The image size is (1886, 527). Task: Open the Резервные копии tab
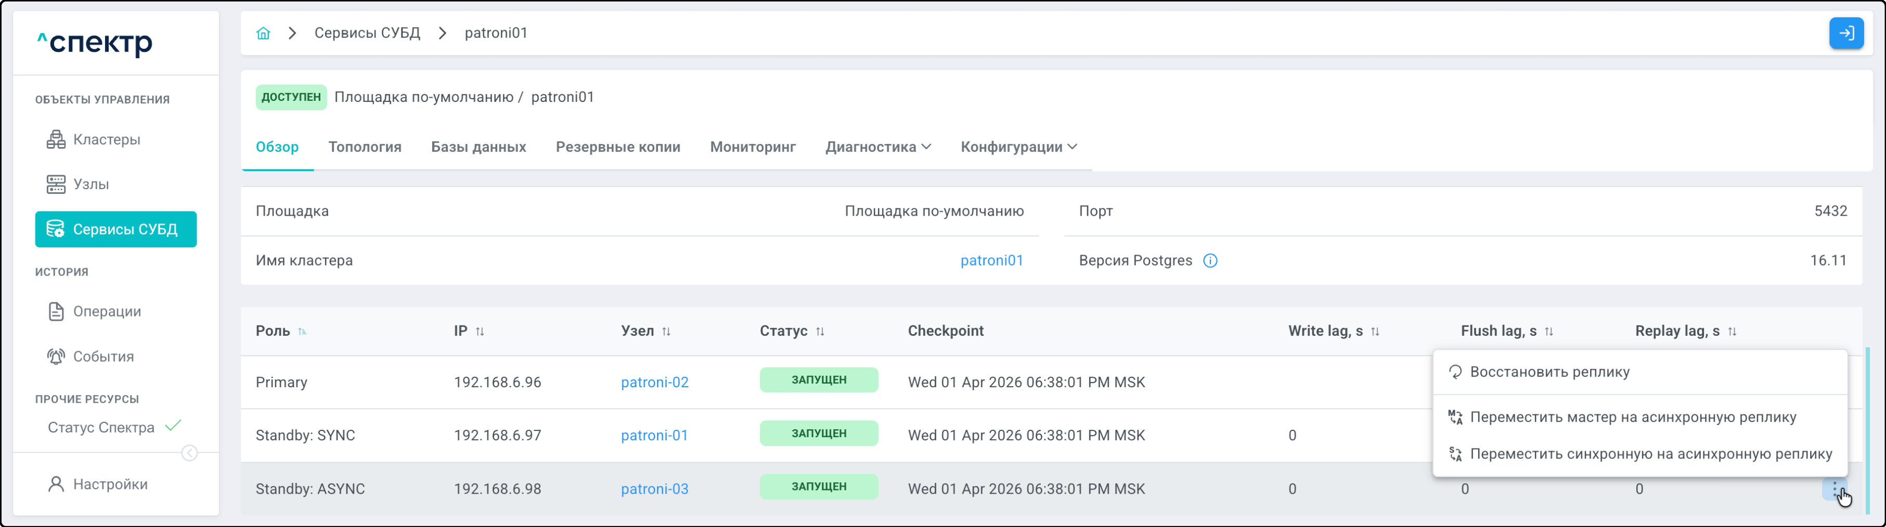click(618, 147)
